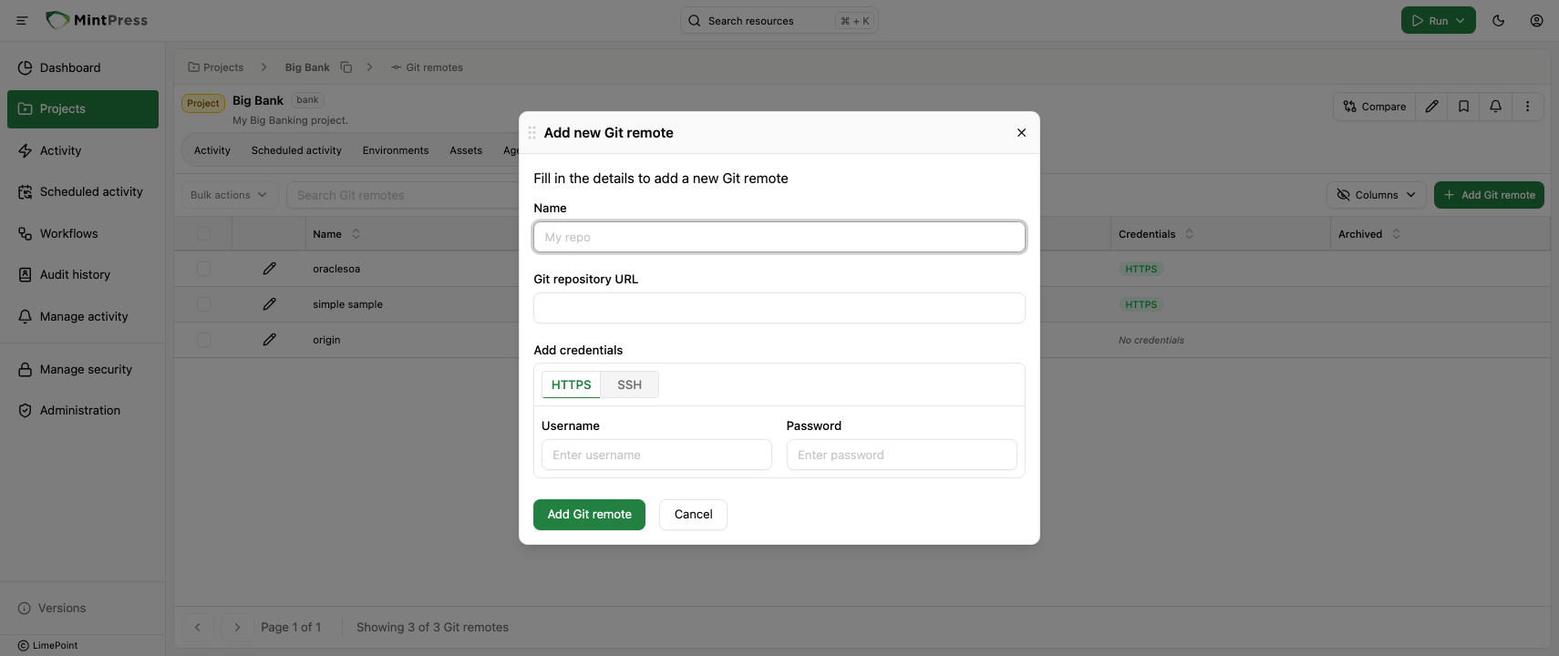
Task: Open the user account icon
Action: [x=1536, y=20]
